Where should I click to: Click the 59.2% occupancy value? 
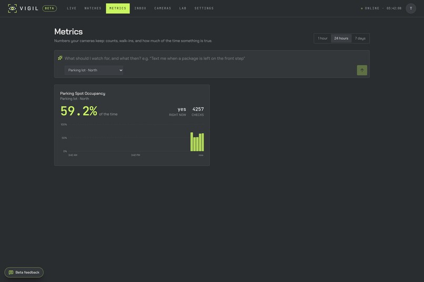[79, 111]
